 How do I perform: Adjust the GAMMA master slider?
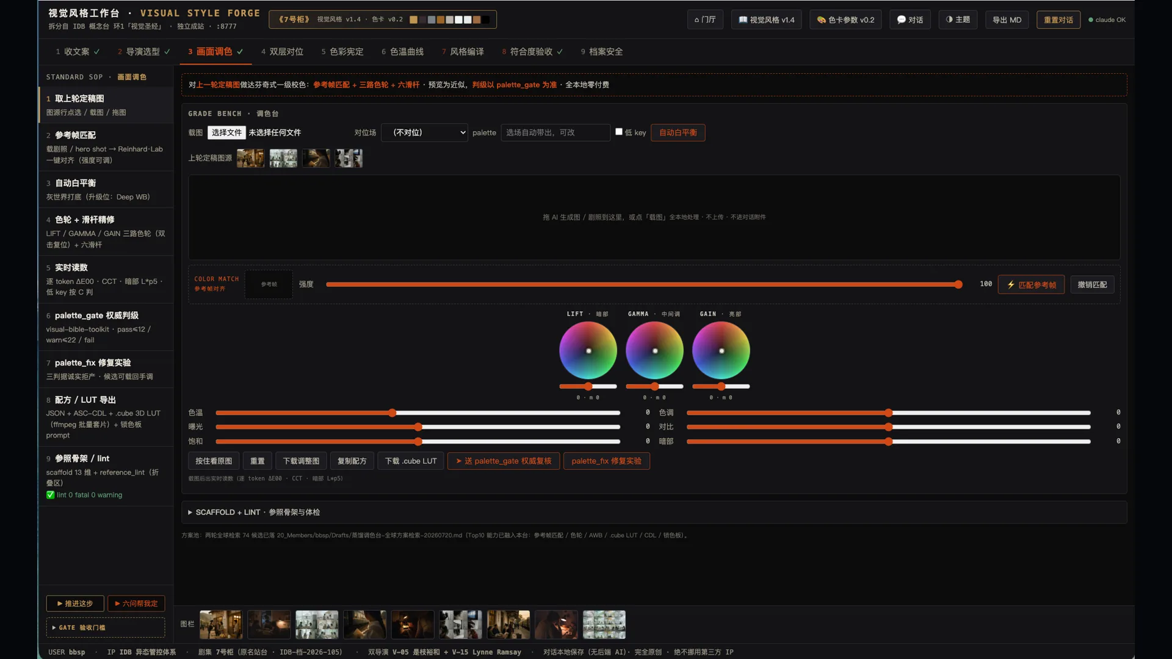point(654,386)
